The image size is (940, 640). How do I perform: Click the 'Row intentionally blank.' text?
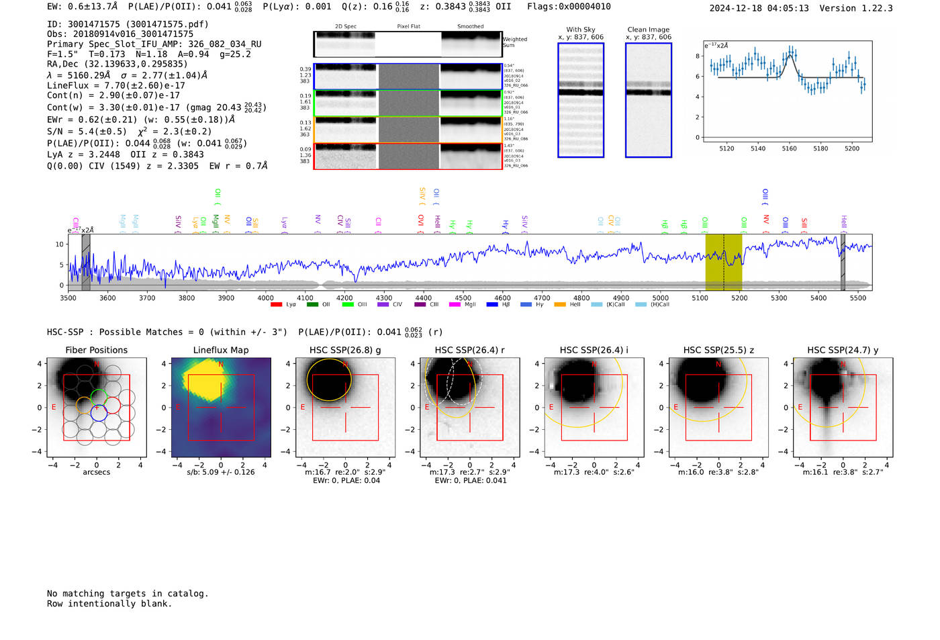109,604
